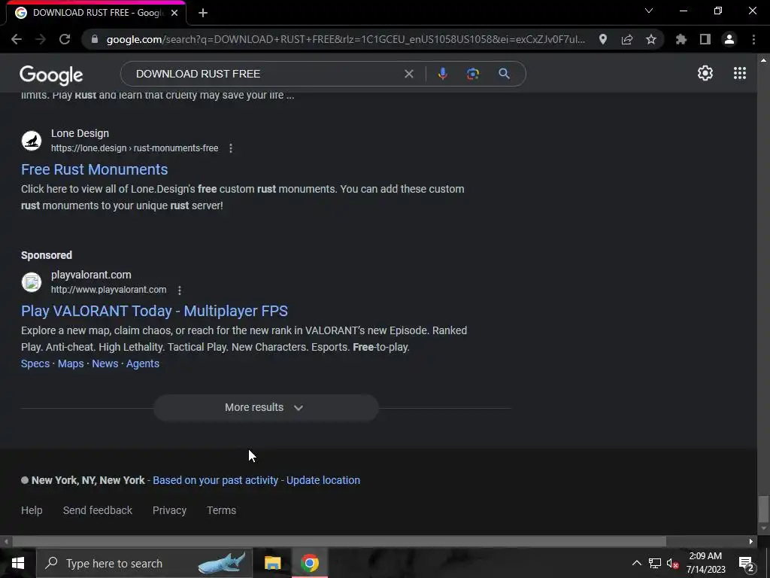Share this page using the share icon
This screenshot has width=770, height=578.
click(x=627, y=39)
